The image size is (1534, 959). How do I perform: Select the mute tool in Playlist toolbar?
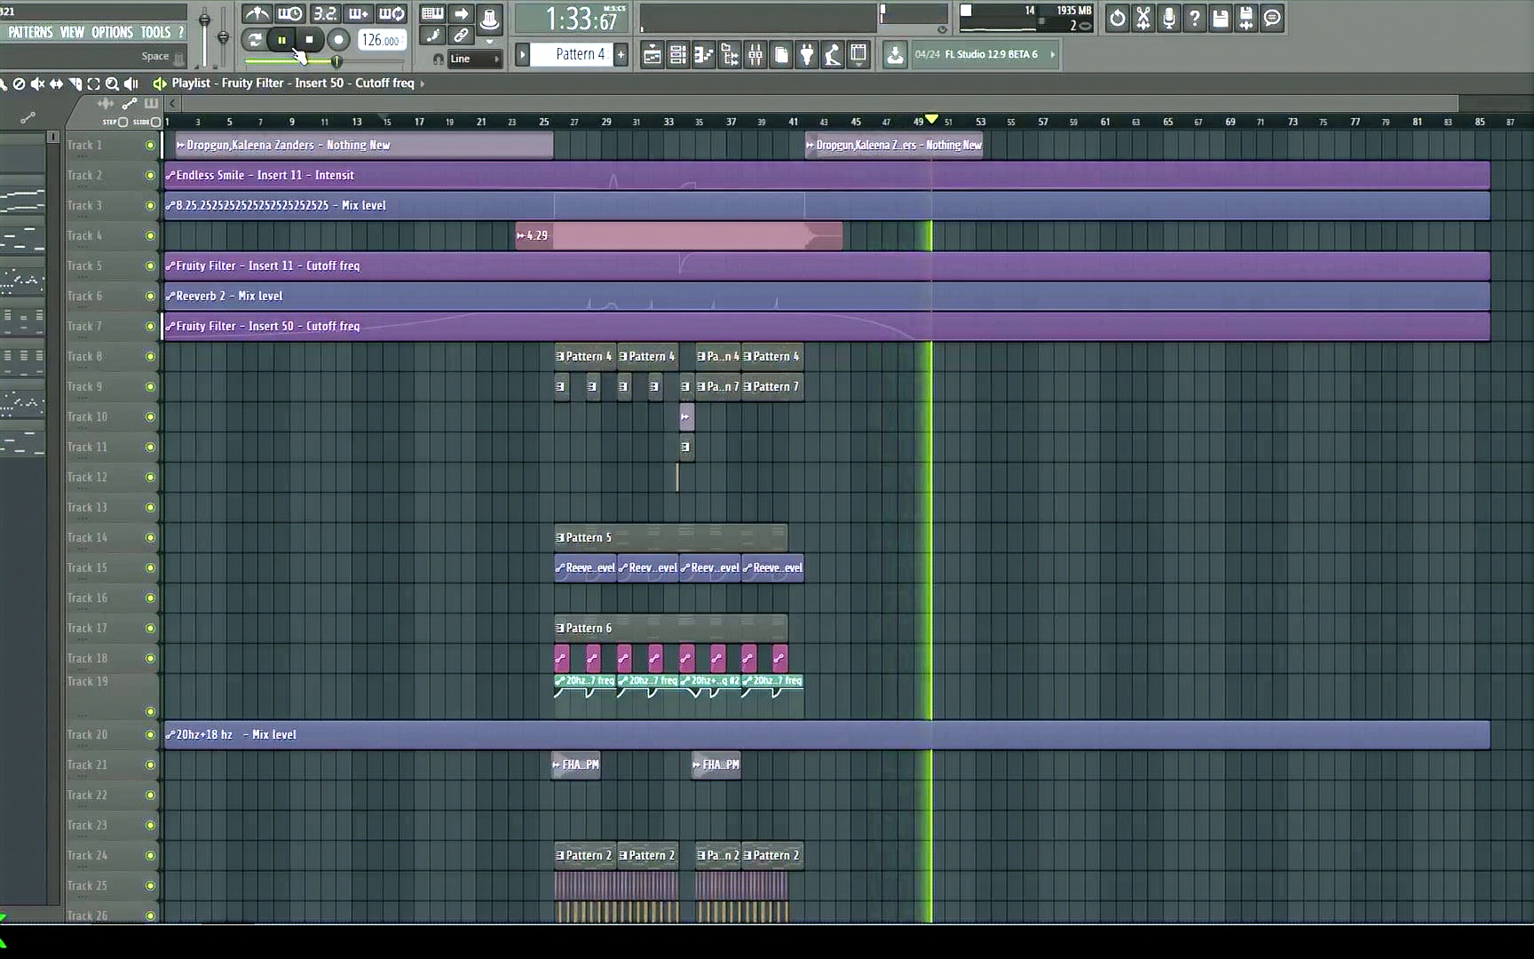point(36,83)
